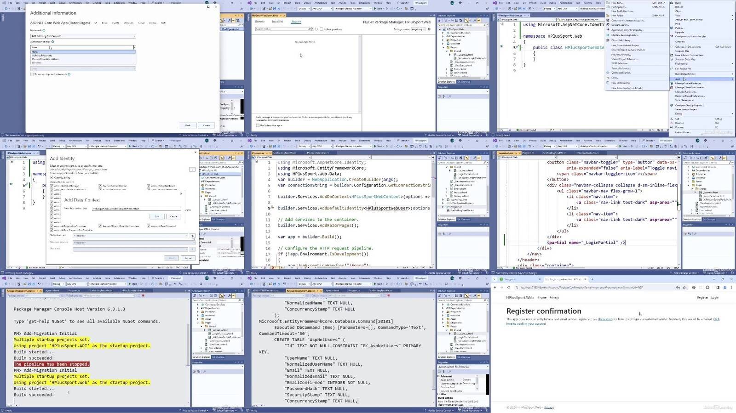Viewport: 736px width, 413px height.
Task: Open the Framework version dropdown
Action: (83, 36)
